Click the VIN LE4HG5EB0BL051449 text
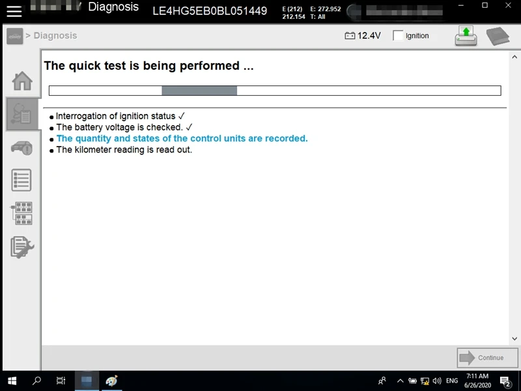 (210, 11)
